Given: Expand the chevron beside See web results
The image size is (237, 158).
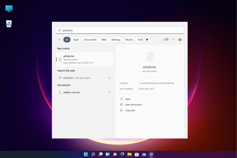Looking at the screenshot, I should tap(109, 78).
